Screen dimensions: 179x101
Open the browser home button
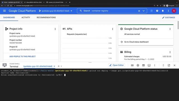click(11, 6)
